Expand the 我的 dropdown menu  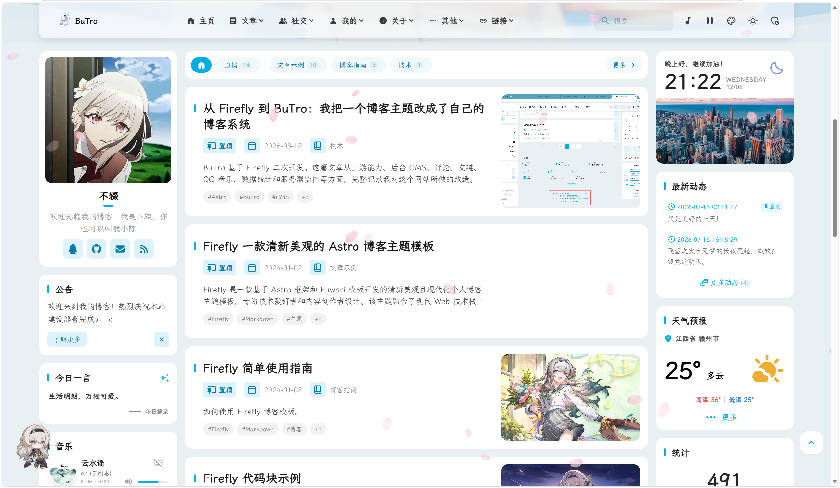pos(347,21)
